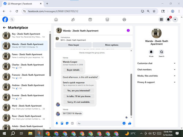Click the View buyer button
This screenshot has width=183, height=137.
(x=74, y=45)
